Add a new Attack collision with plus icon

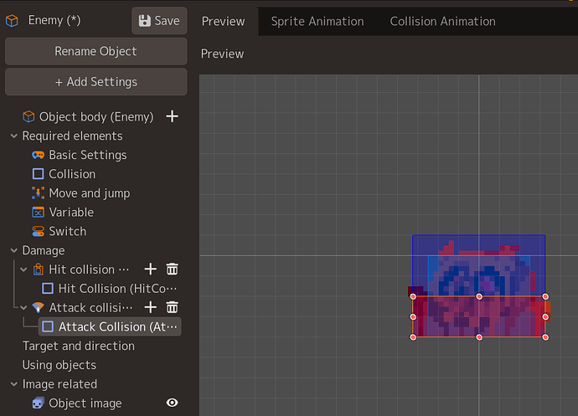click(151, 307)
